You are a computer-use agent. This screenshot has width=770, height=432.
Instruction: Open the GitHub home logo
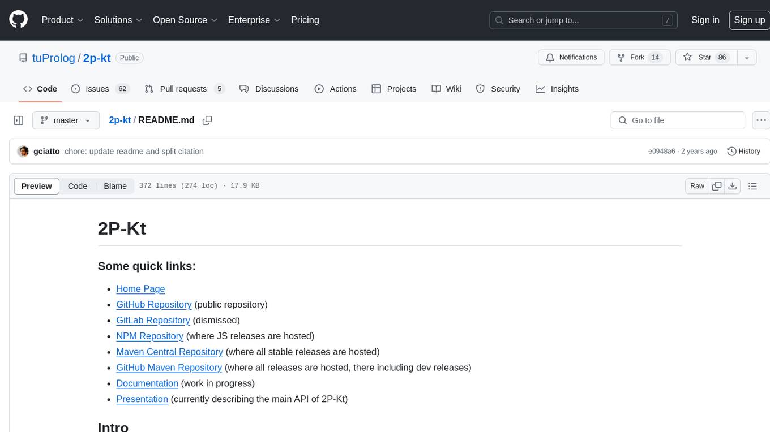[18, 20]
